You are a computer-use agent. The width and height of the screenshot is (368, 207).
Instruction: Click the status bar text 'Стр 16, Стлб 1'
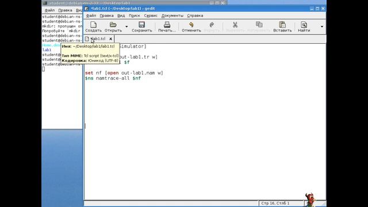(275, 203)
